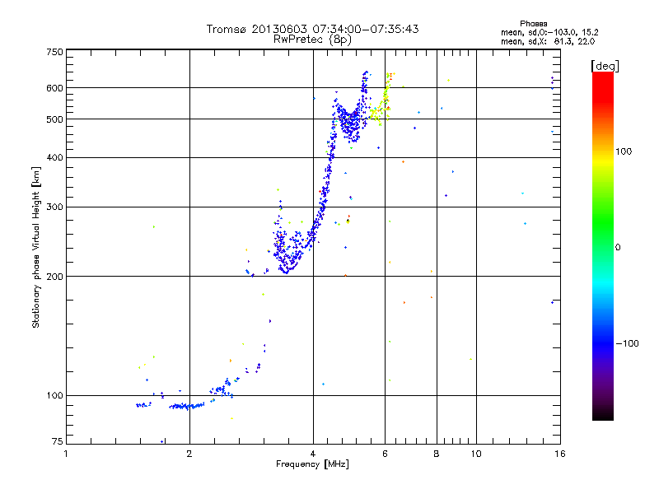659x494 pixels.
Task: Click the 'mean, sd,X: 81.3, 22.0' line
Action: click(x=548, y=42)
